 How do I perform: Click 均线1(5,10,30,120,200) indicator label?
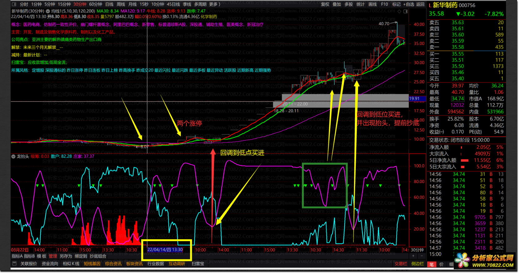[x=73, y=11]
